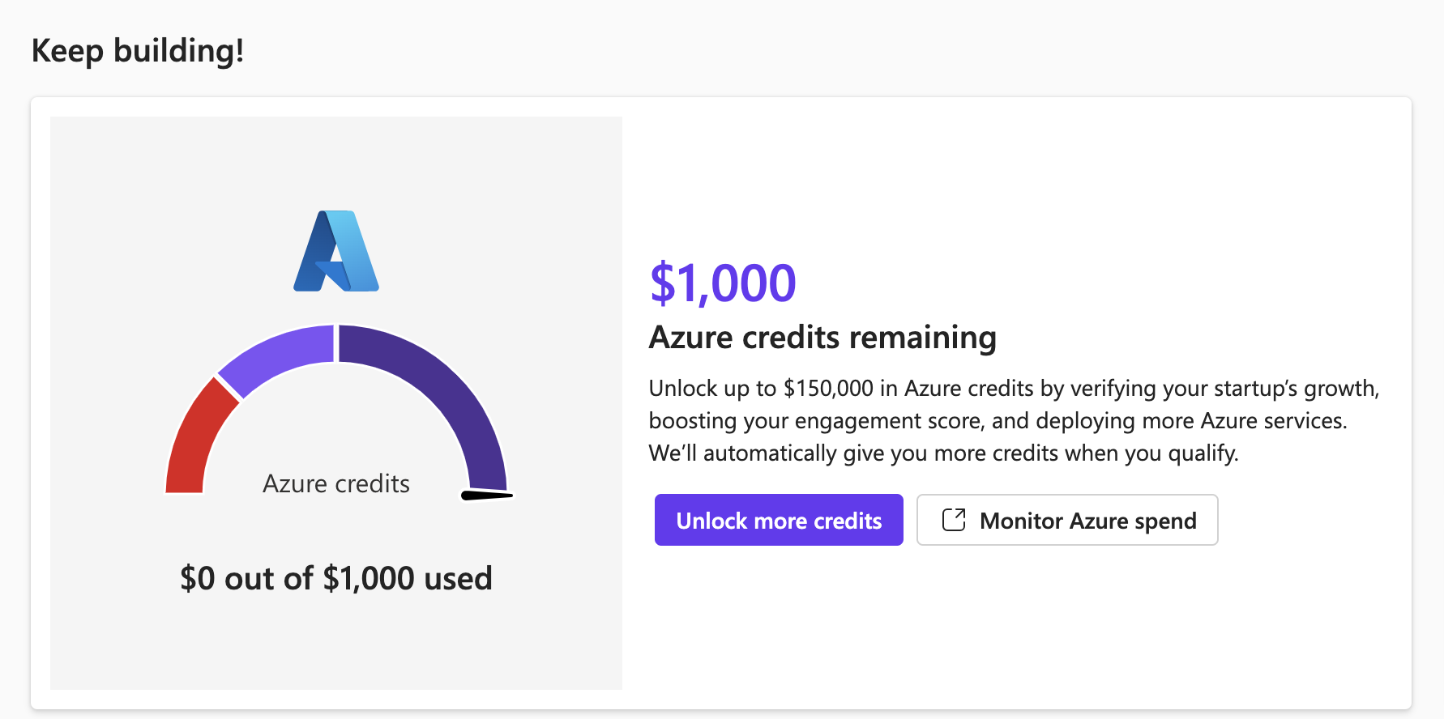Image resolution: width=1444 pixels, height=719 pixels.
Task: Click the Unlock more credits button
Action: (x=779, y=520)
